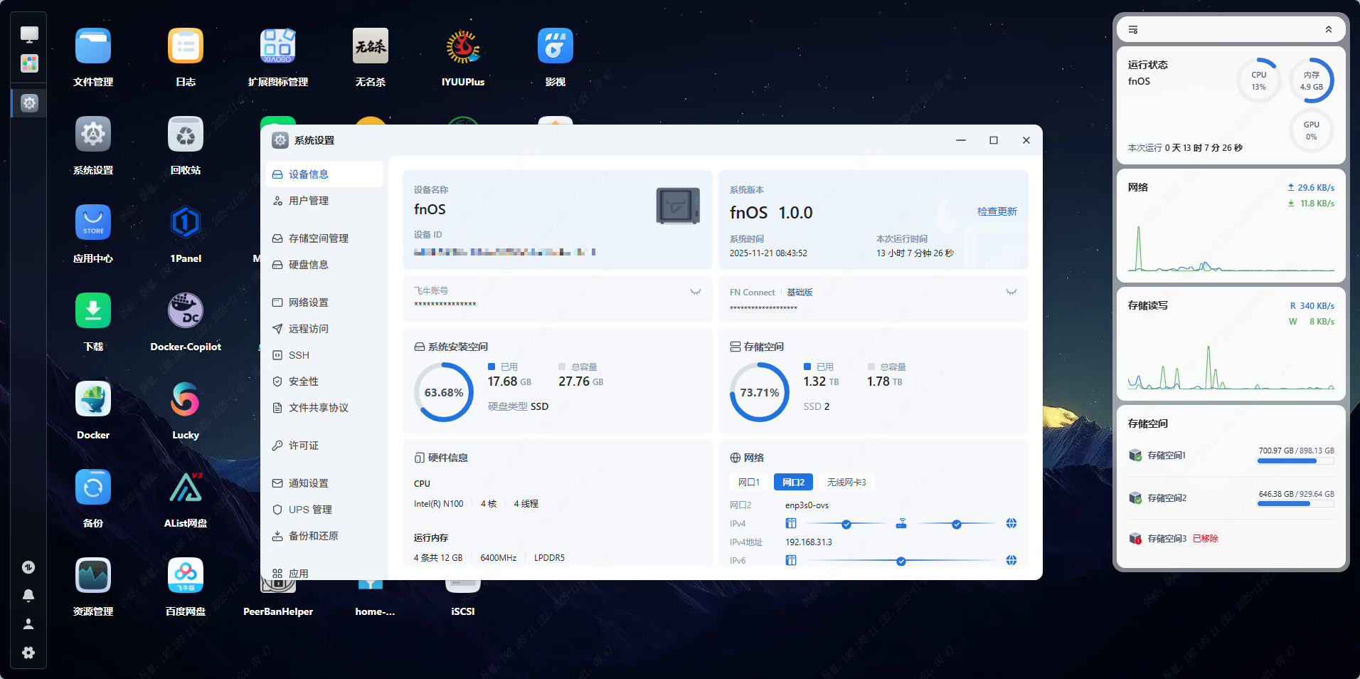Open the SSH settings page
Screen dimensions: 1360x679
(x=324, y=355)
